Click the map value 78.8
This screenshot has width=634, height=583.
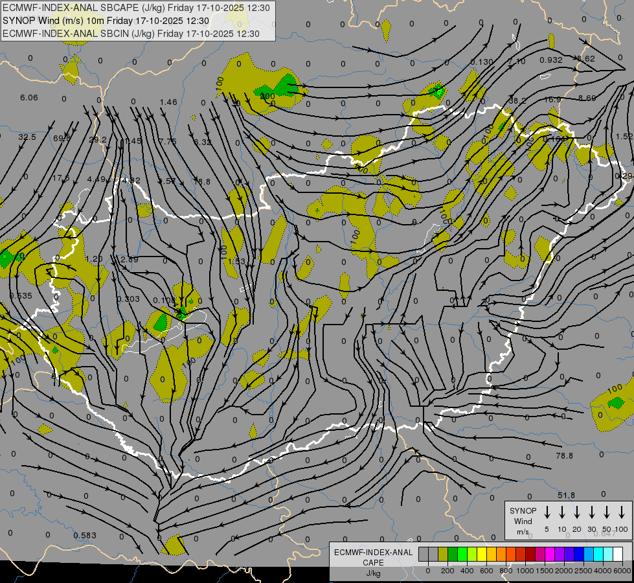[565, 455]
